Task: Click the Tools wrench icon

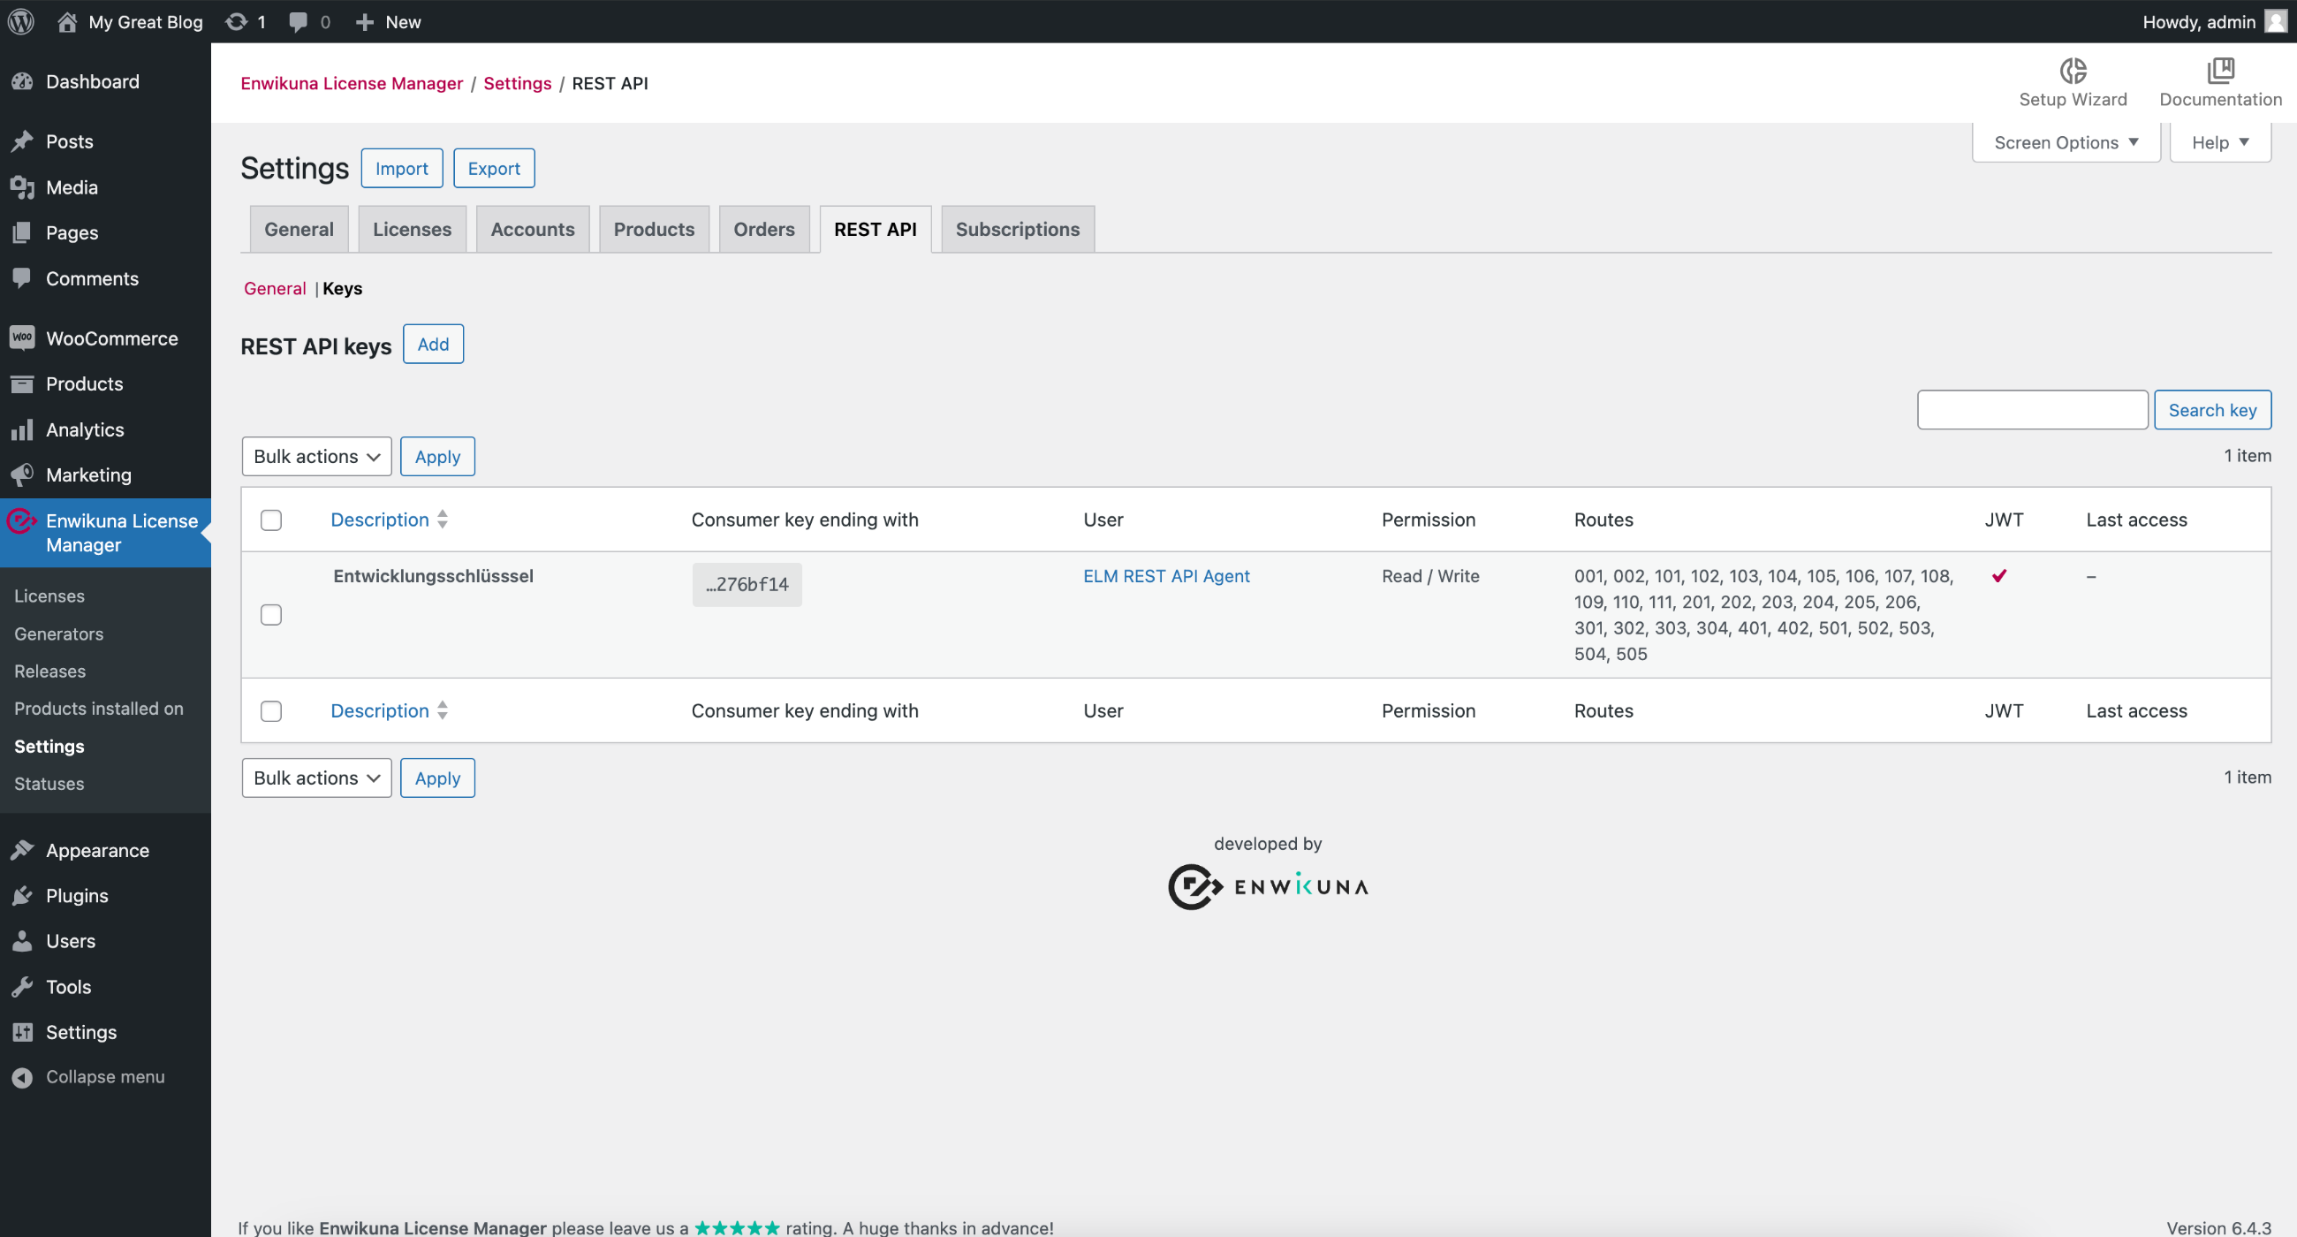Action: [x=22, y=986]
